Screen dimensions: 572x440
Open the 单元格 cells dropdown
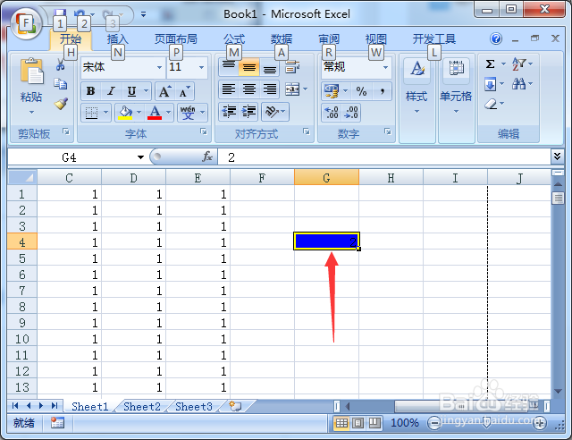coord(456,112)
